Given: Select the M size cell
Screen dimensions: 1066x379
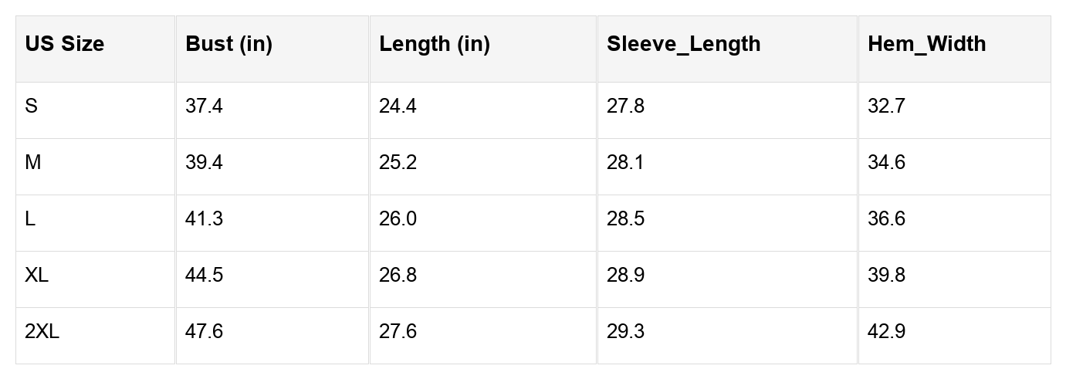Looking at the screenshot, I should coord(33,162).
